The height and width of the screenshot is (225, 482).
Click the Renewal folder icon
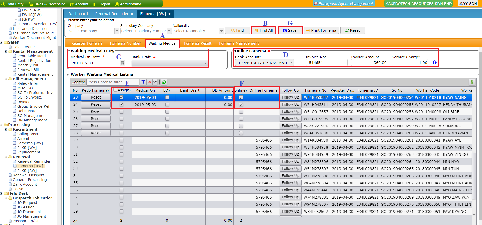point(10,157)
